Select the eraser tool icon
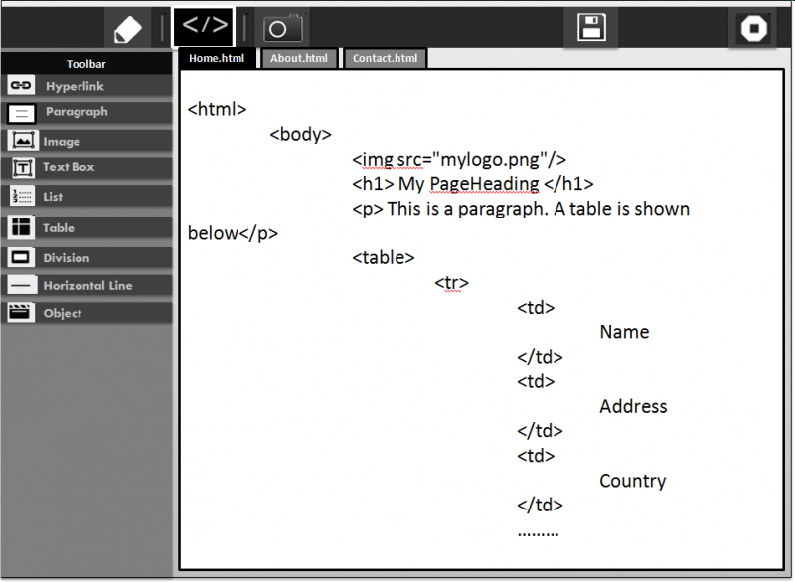This screenshot has width=795, height=582. pyautogui.click(x=128, y=28)
